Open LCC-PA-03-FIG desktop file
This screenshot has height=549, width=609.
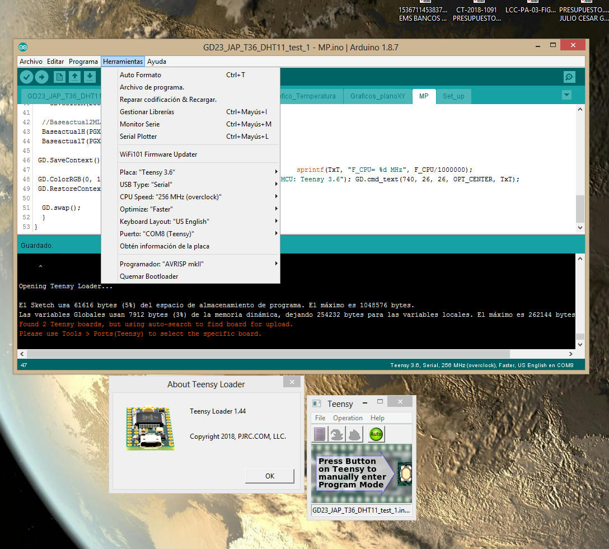point(531,8)
